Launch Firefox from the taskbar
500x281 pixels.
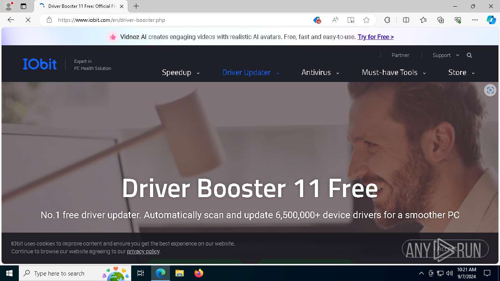point(199,273)
